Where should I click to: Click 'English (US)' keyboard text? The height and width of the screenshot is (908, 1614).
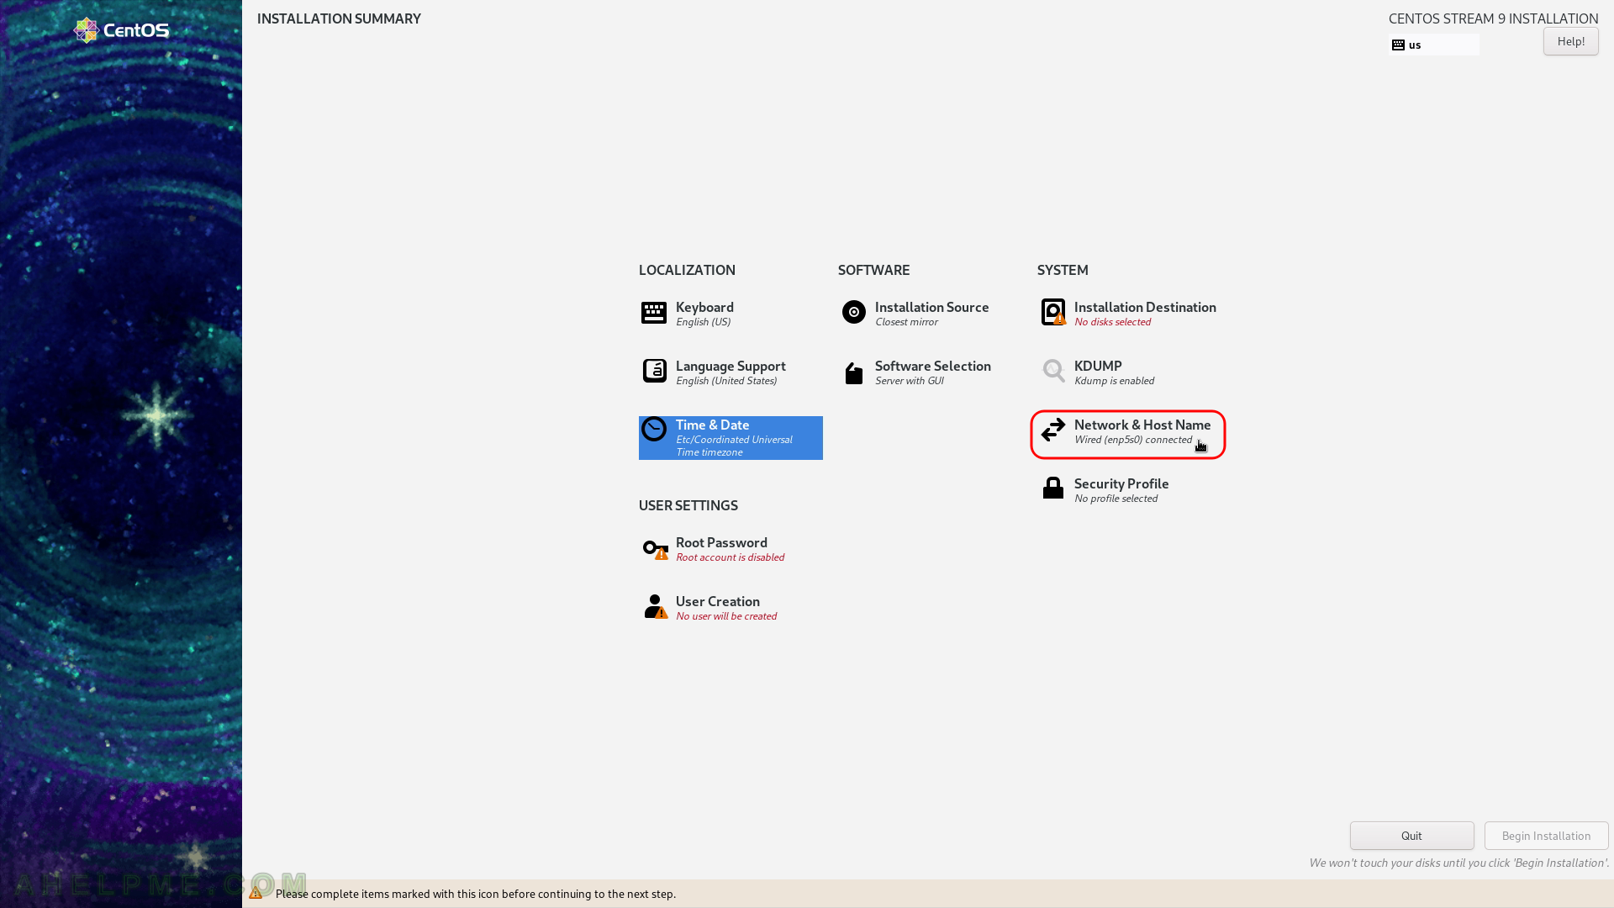[703, 322]
